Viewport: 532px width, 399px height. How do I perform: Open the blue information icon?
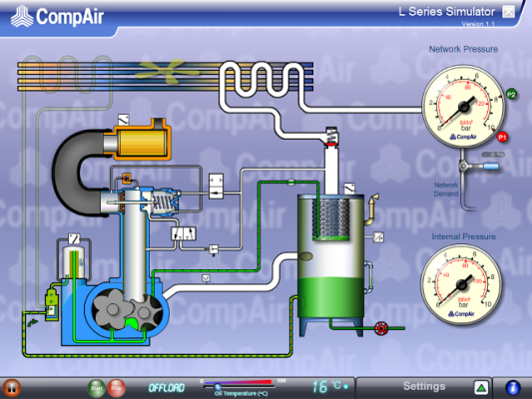[513, 388]
